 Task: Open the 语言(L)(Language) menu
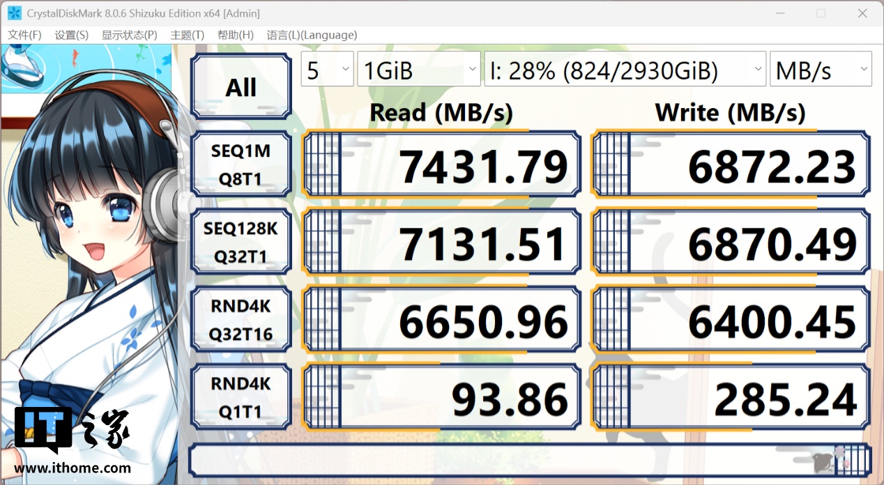coord(312,35)
